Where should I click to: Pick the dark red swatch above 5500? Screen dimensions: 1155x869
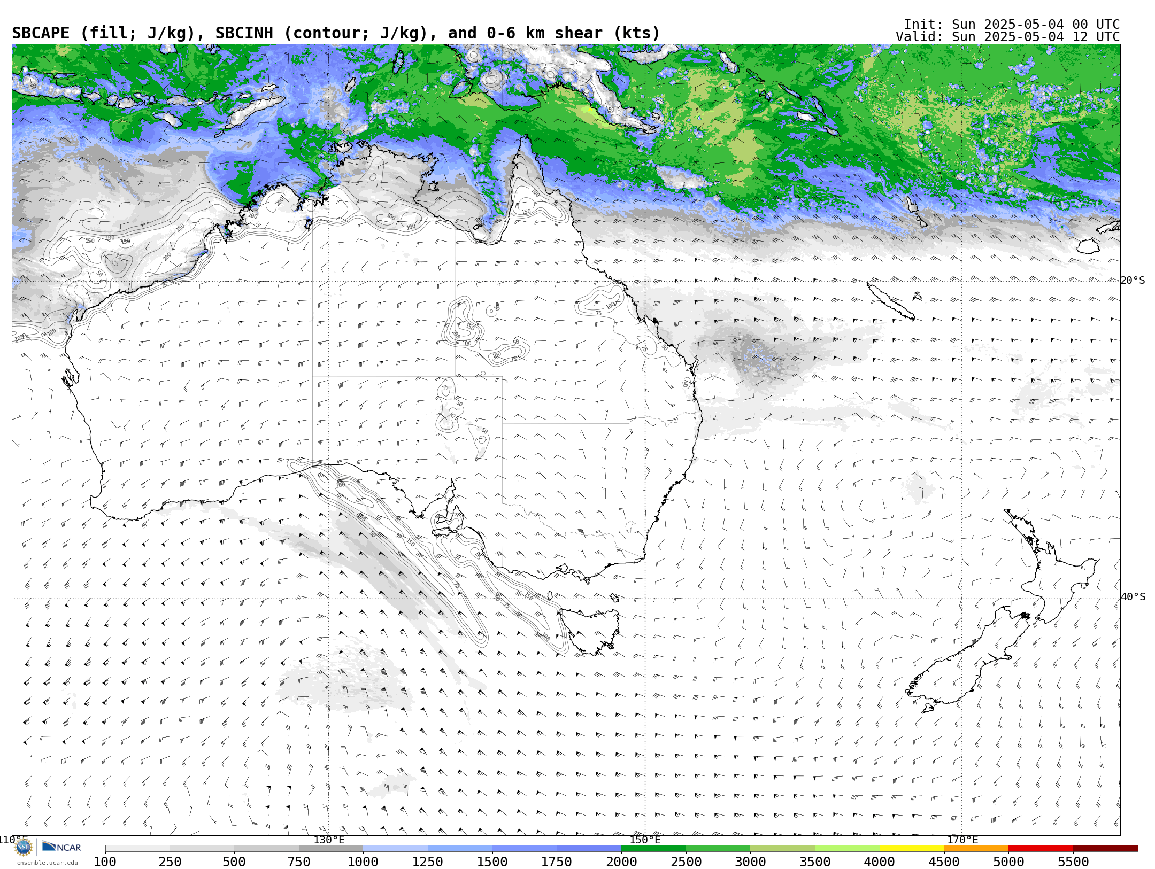point(1105,849)
